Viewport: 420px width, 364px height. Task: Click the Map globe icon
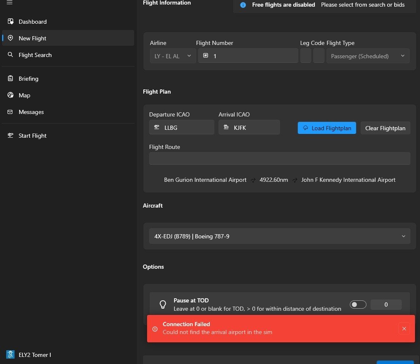(x=11, y=95)
